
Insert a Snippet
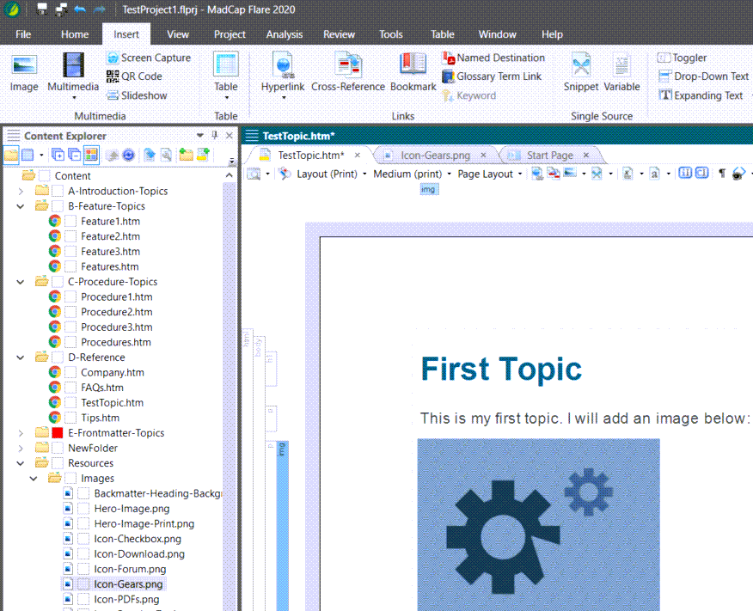coord(581,72)
